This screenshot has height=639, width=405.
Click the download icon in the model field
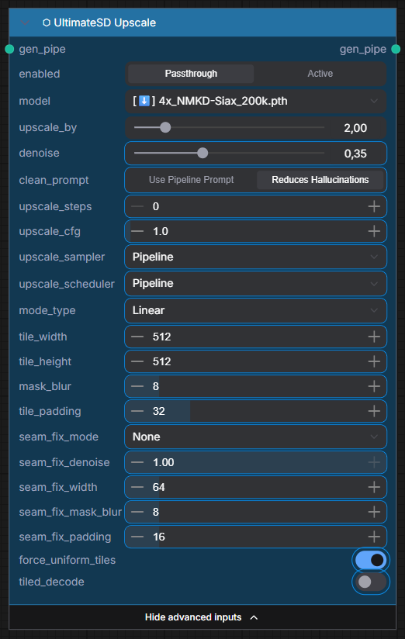144,101
